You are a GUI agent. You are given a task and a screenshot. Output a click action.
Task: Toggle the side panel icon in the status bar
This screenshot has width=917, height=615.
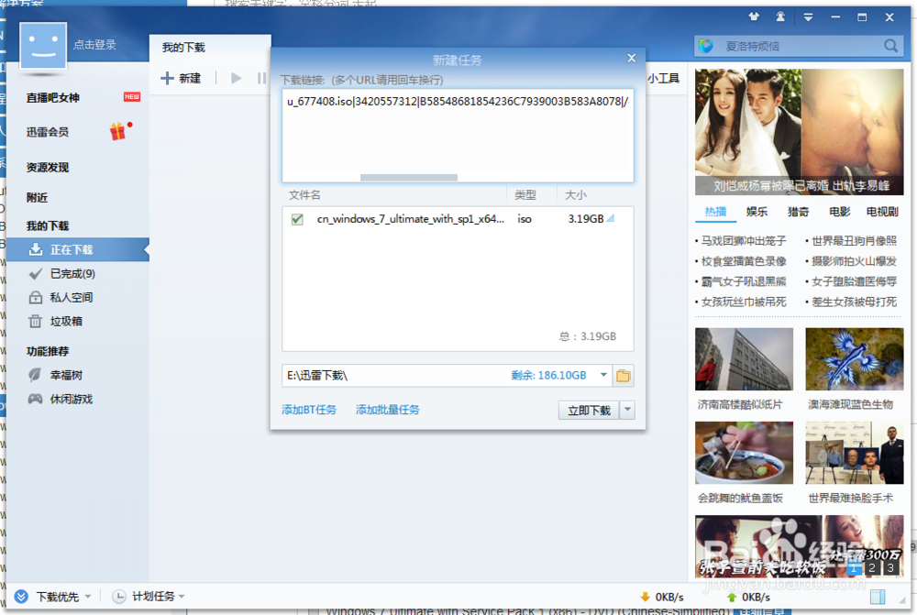(878, 597)
